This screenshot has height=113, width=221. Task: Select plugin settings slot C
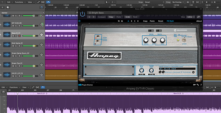coord(135,21)
